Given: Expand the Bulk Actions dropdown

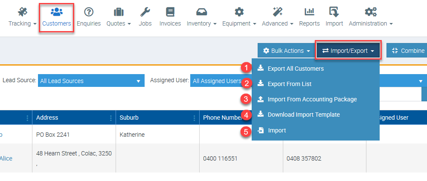Looking at the screenshot, I should tap(286, 51).
